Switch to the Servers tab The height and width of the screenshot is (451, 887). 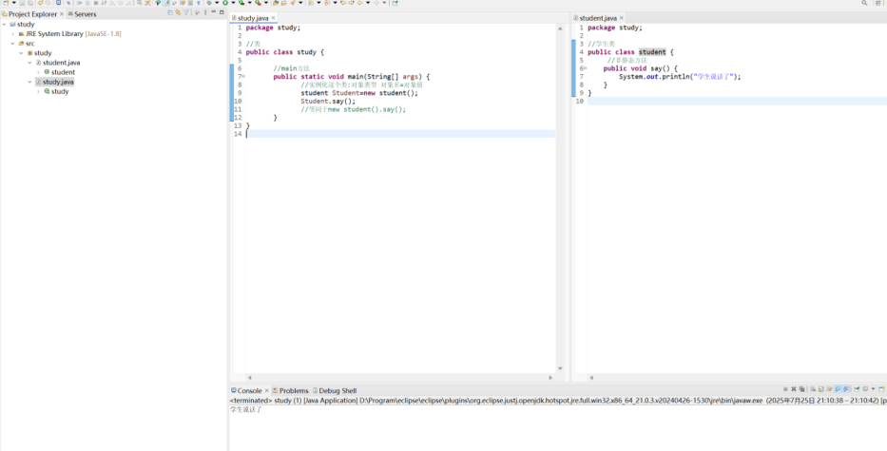click(x=82, y=13)
